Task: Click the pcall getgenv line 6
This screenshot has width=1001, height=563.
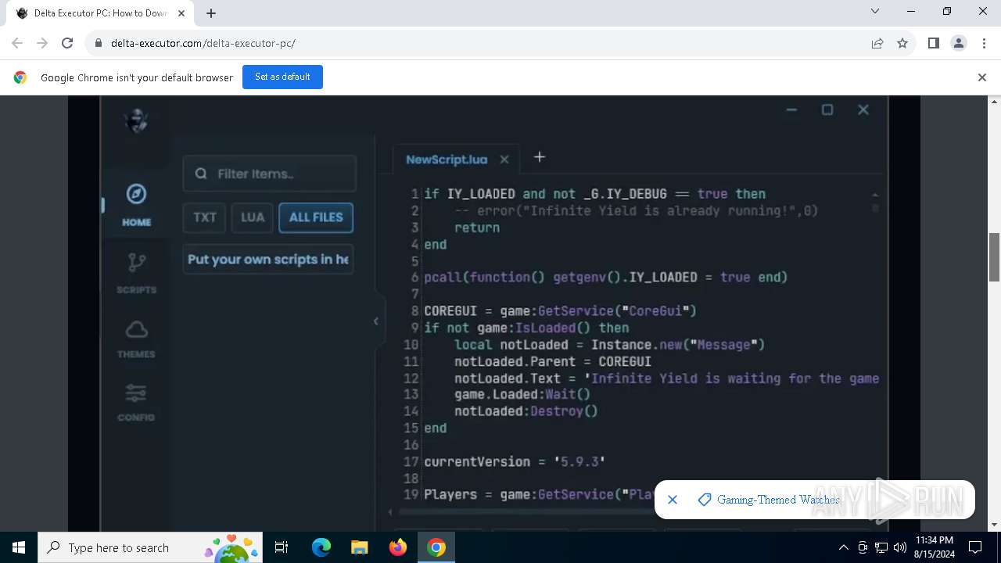Action: pyautogui.click(x=605, y=278)
